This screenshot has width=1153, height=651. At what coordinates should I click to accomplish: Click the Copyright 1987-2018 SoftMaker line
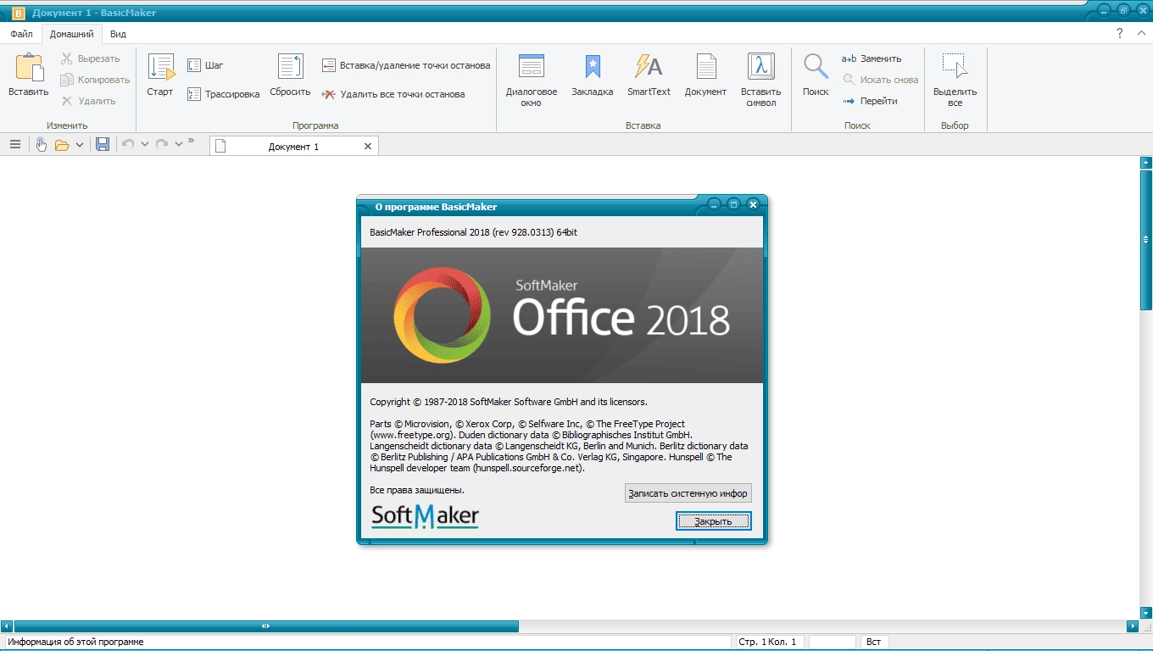tap(509, 402)
